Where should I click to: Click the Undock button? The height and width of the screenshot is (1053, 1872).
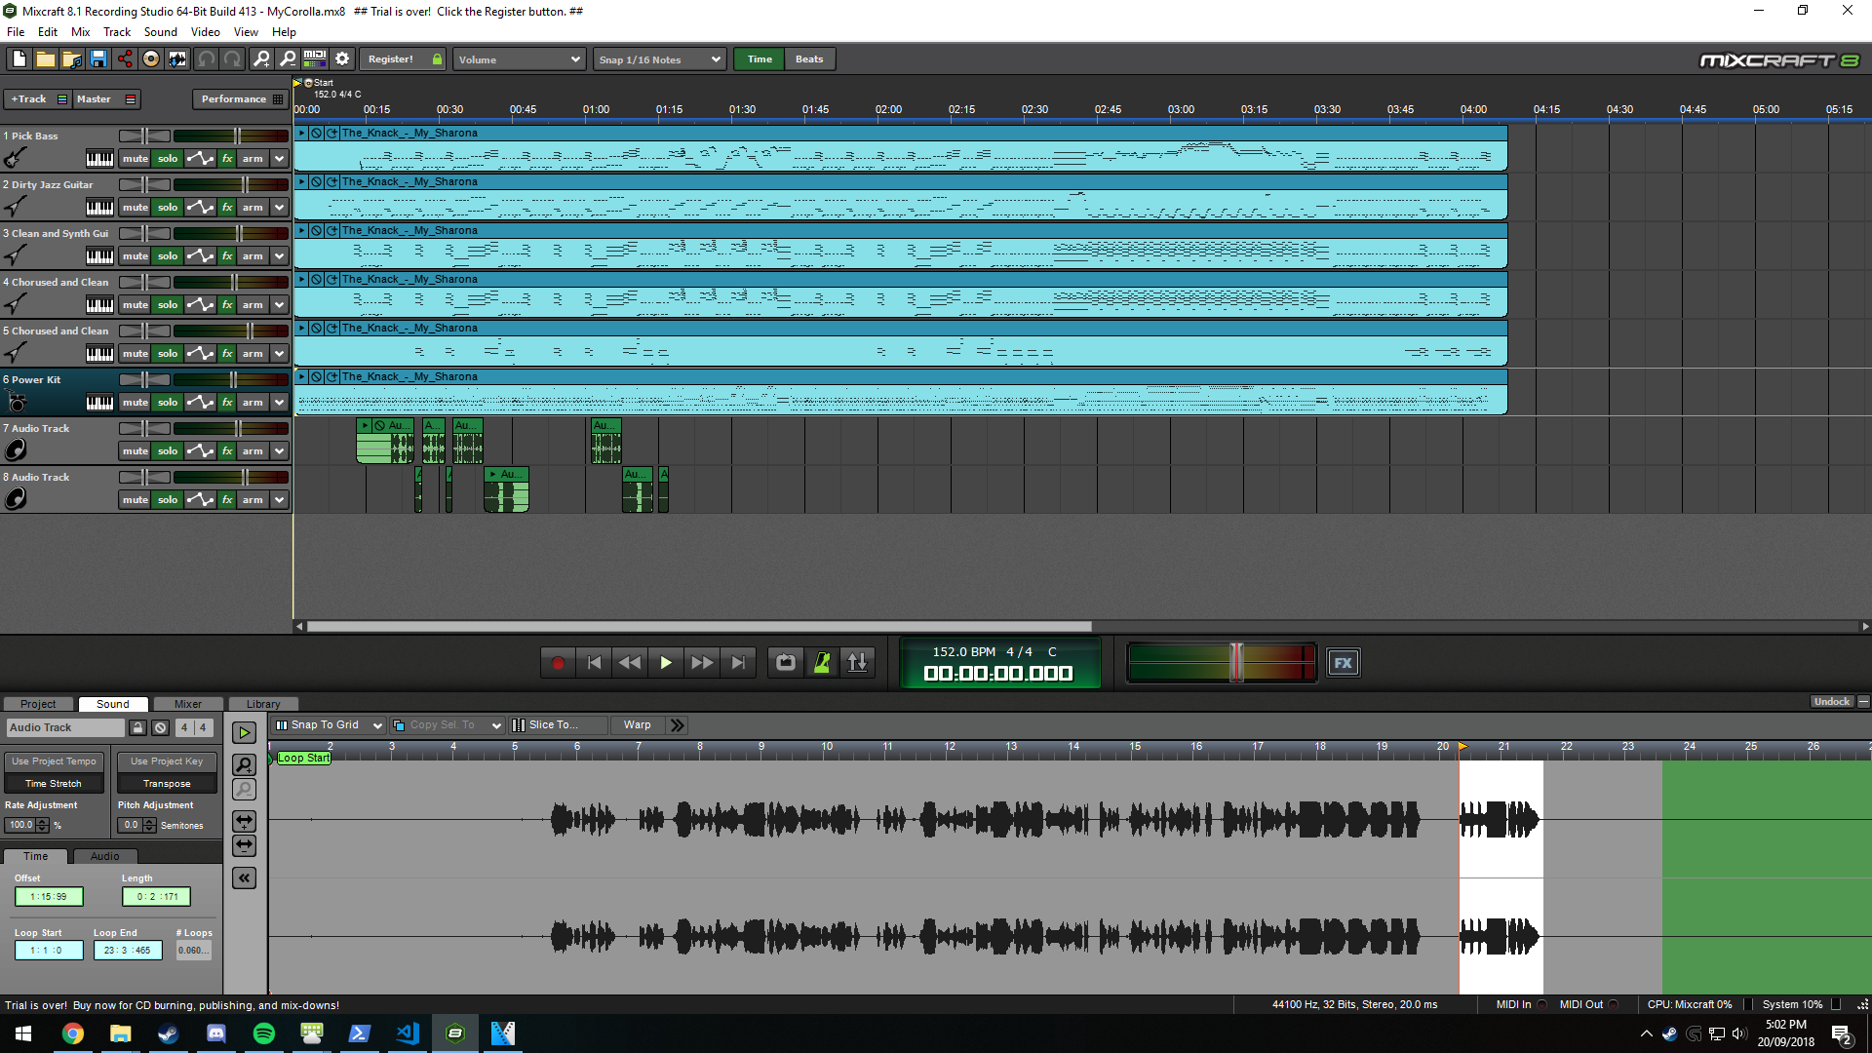point(1832,702)
